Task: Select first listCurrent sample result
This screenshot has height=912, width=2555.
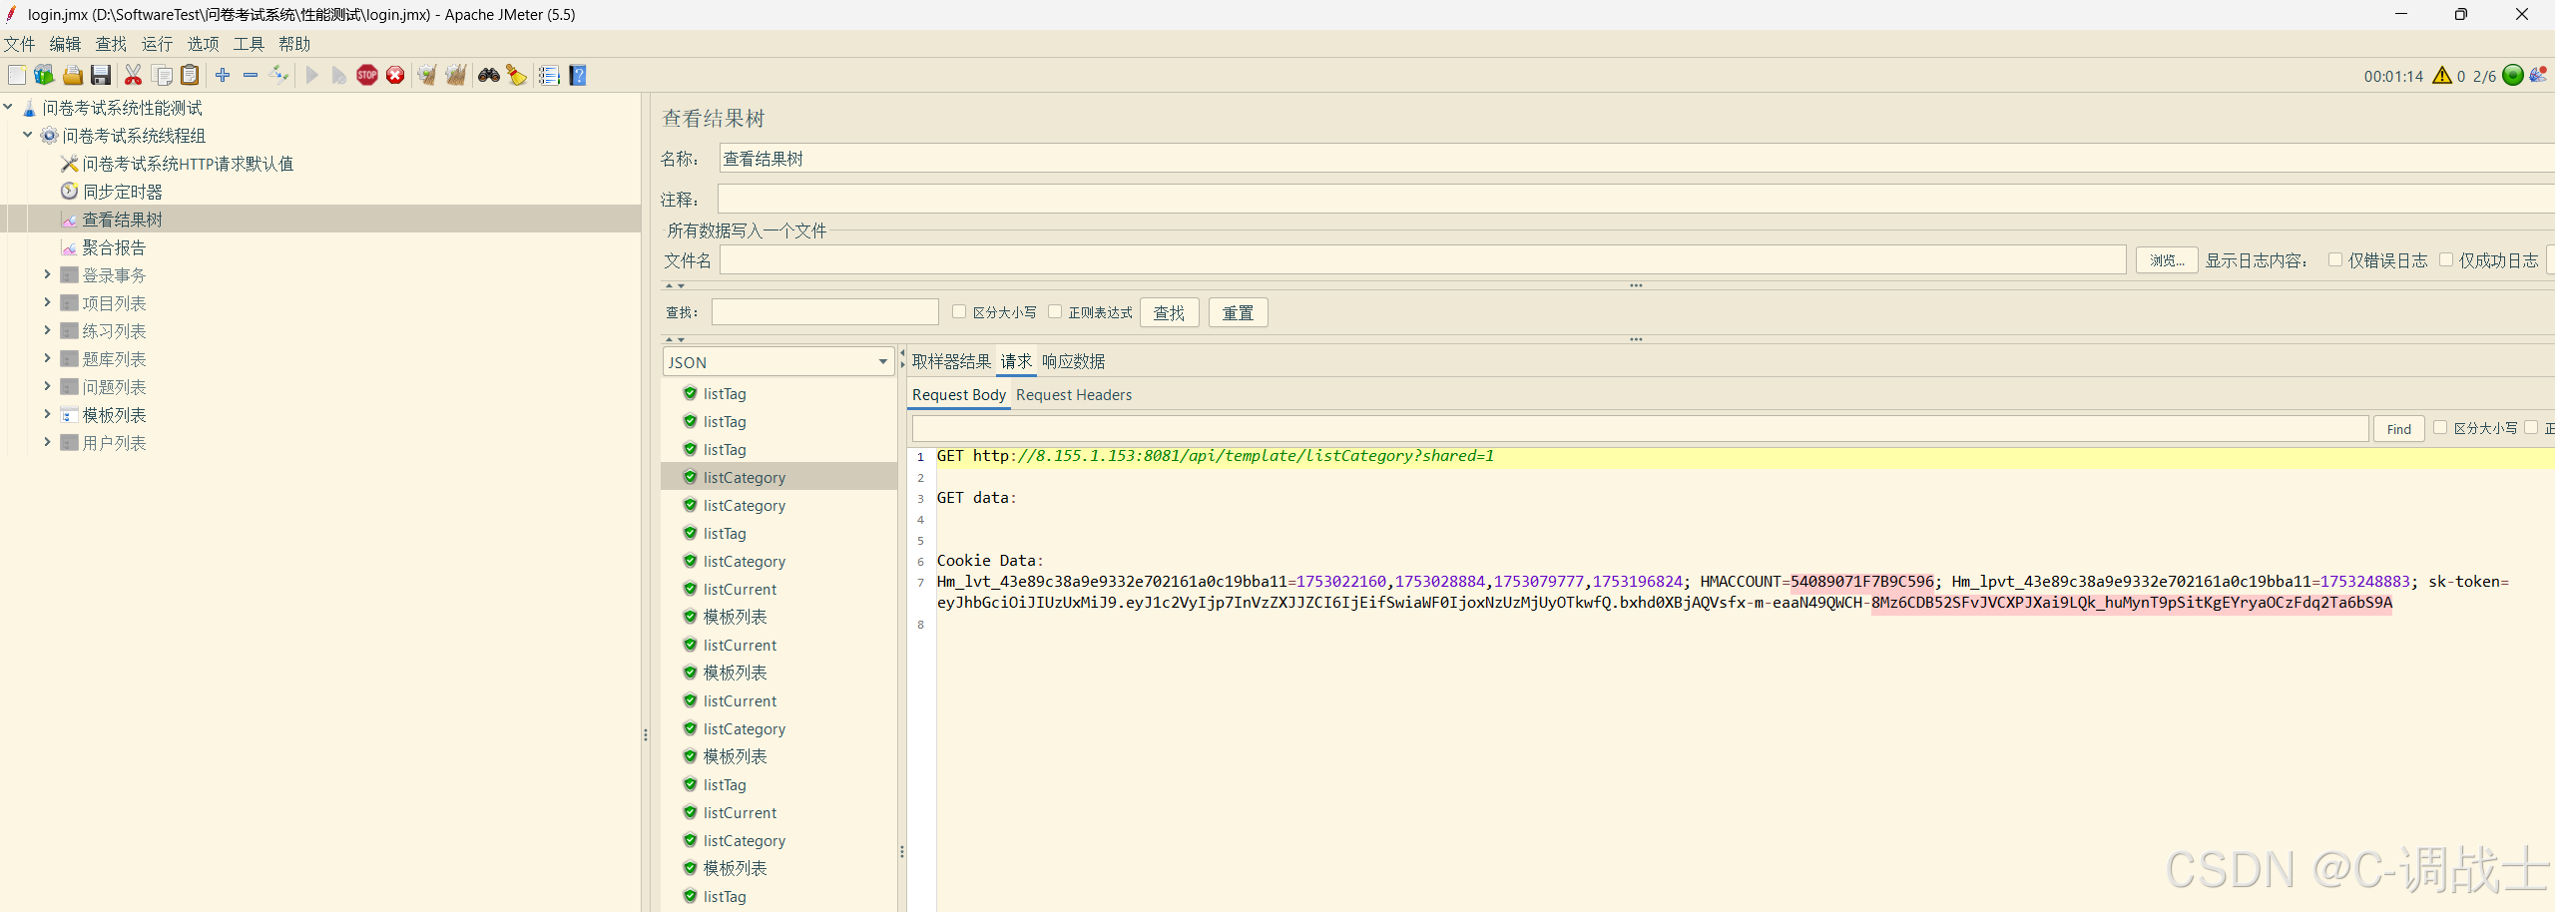Action: tap(740, 590)
